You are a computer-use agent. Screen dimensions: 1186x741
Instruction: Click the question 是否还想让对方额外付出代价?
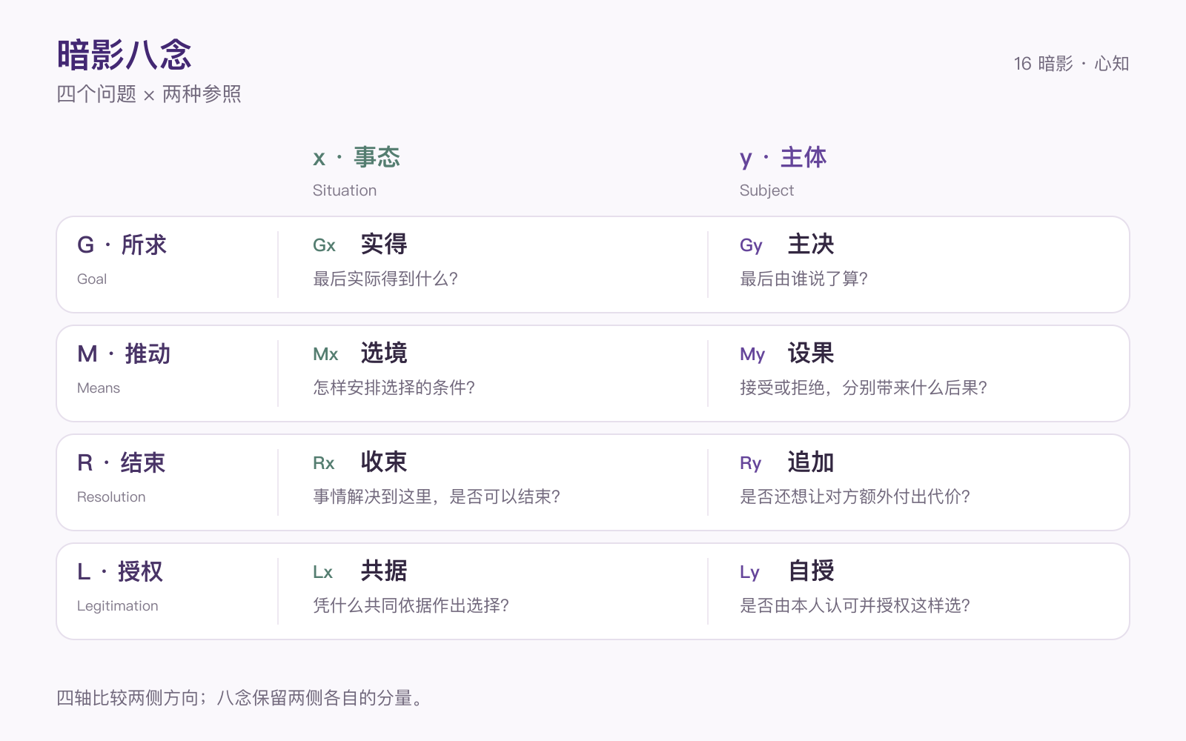[x=855, y=496]
